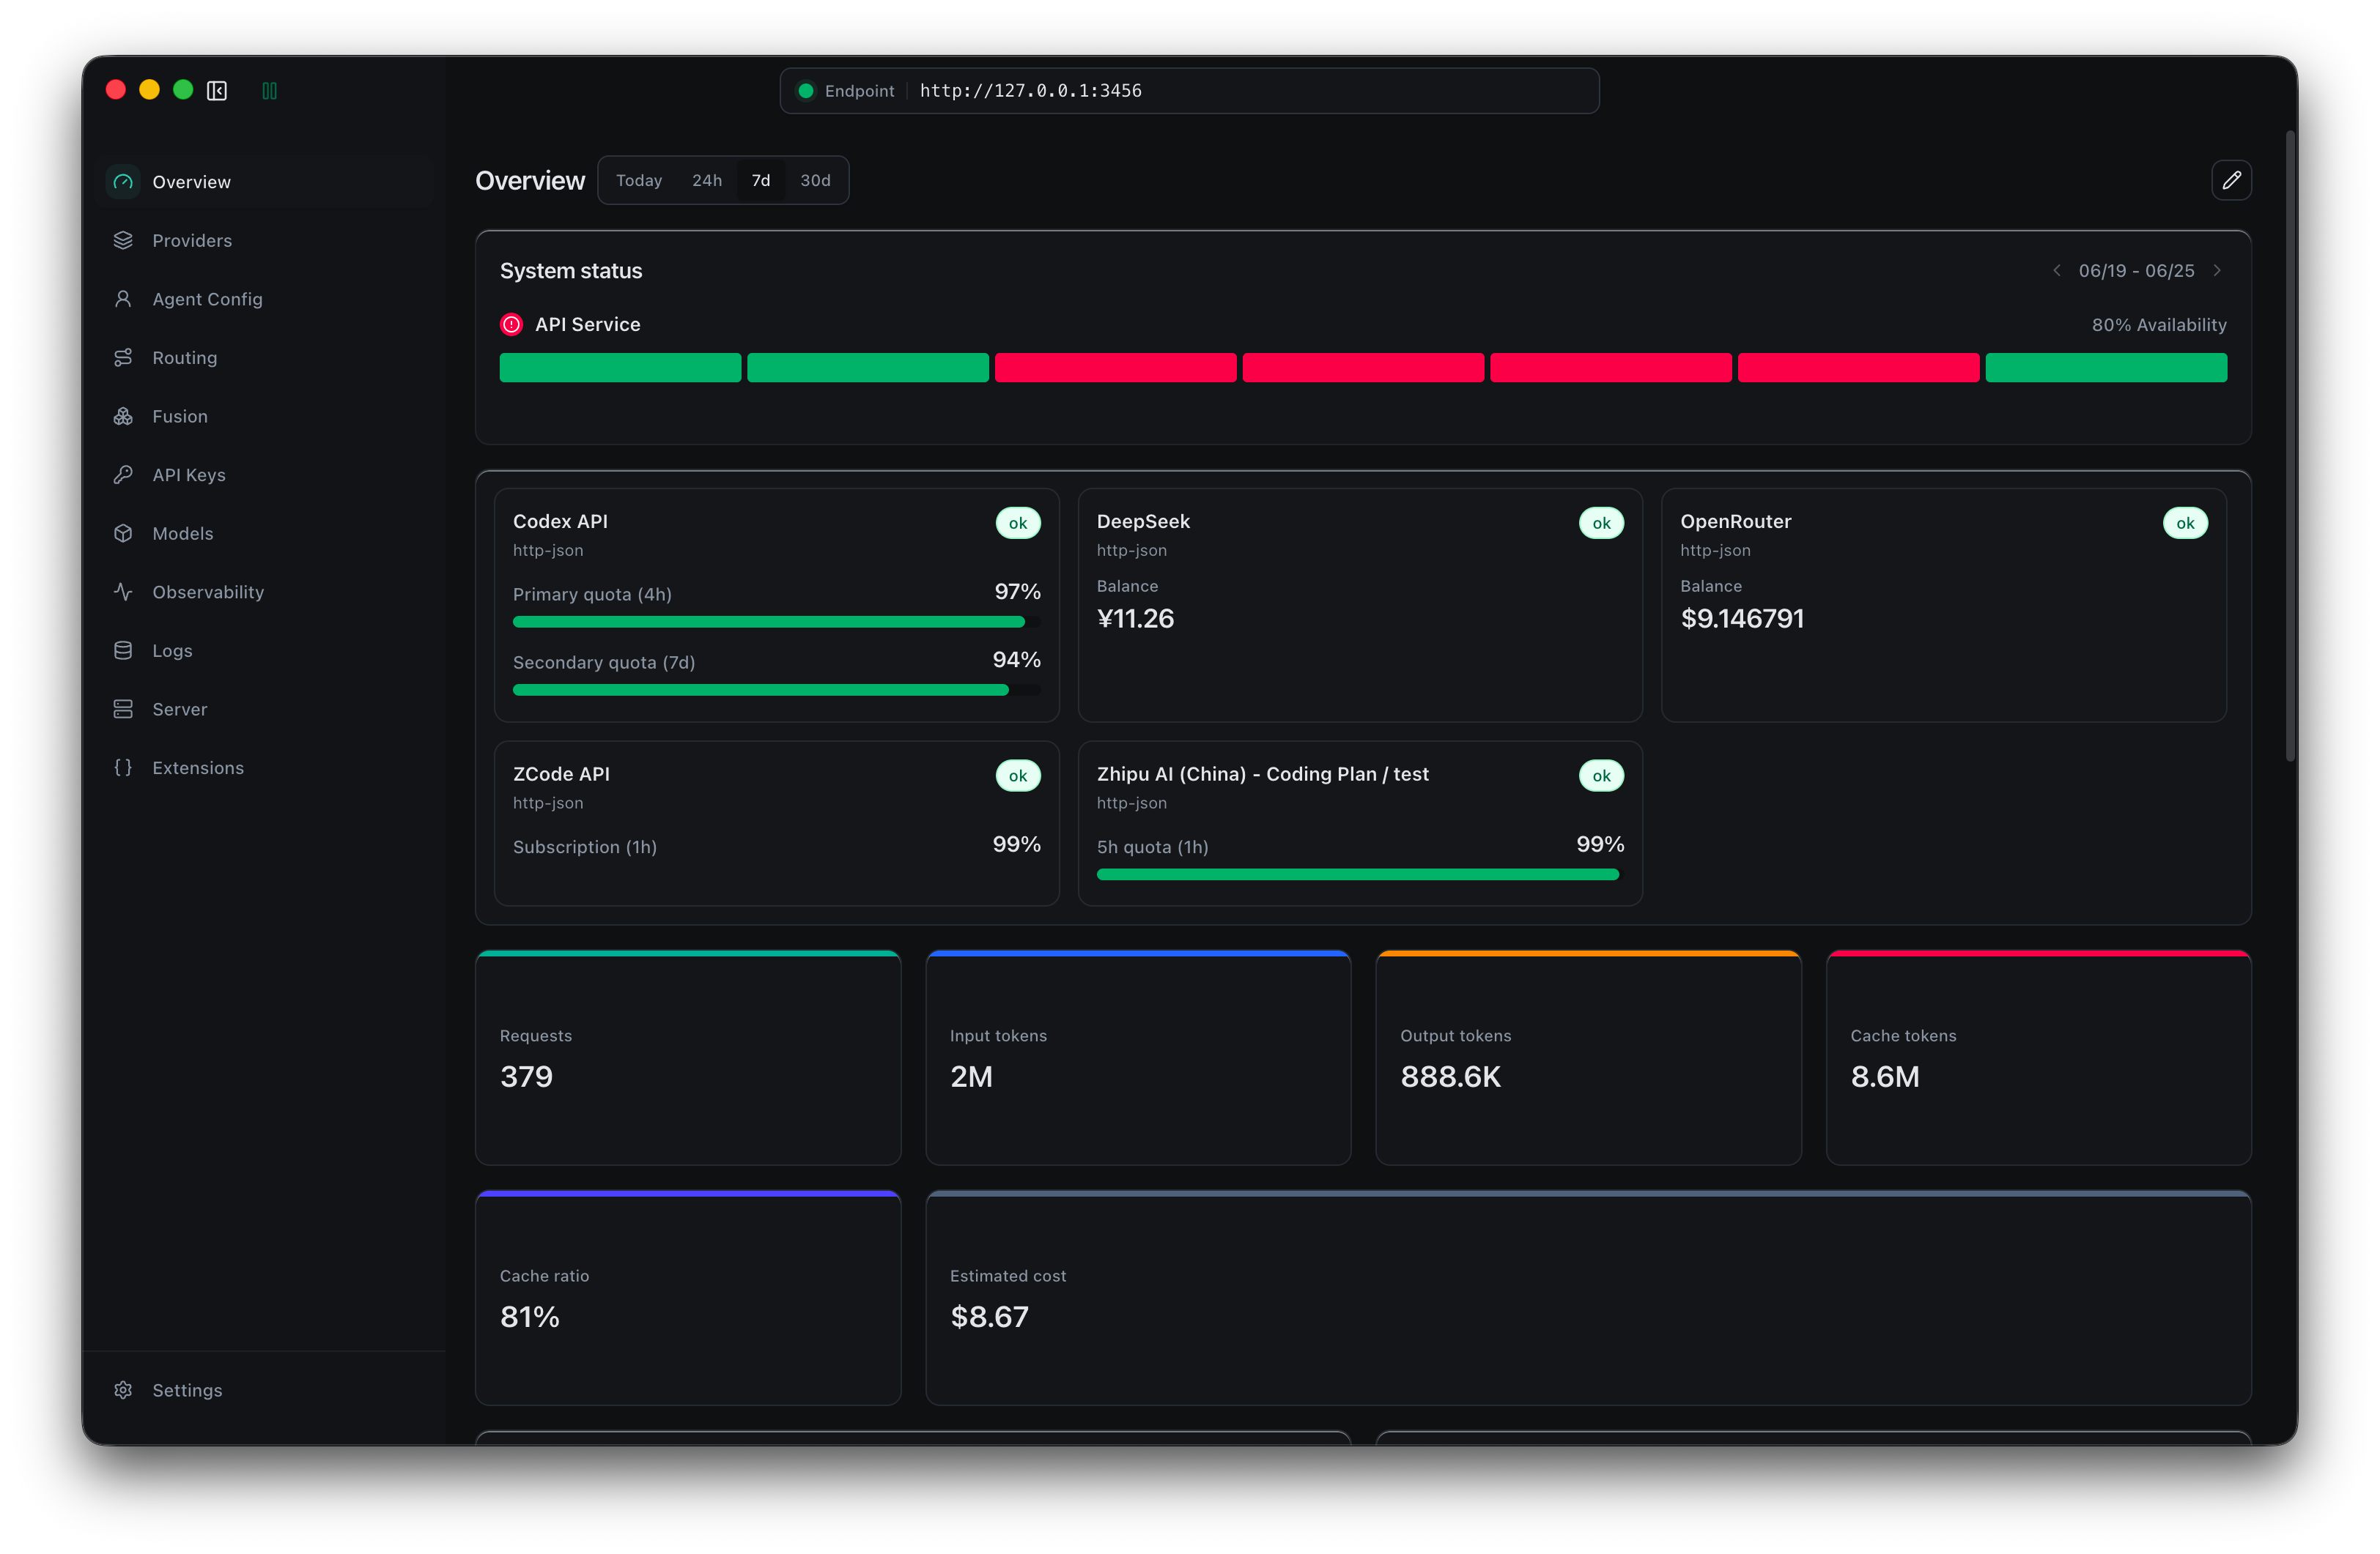The width and height of the screenshot is (2380, 1554).
Task: Select the Today time range
Action: (x=639, y=180)
